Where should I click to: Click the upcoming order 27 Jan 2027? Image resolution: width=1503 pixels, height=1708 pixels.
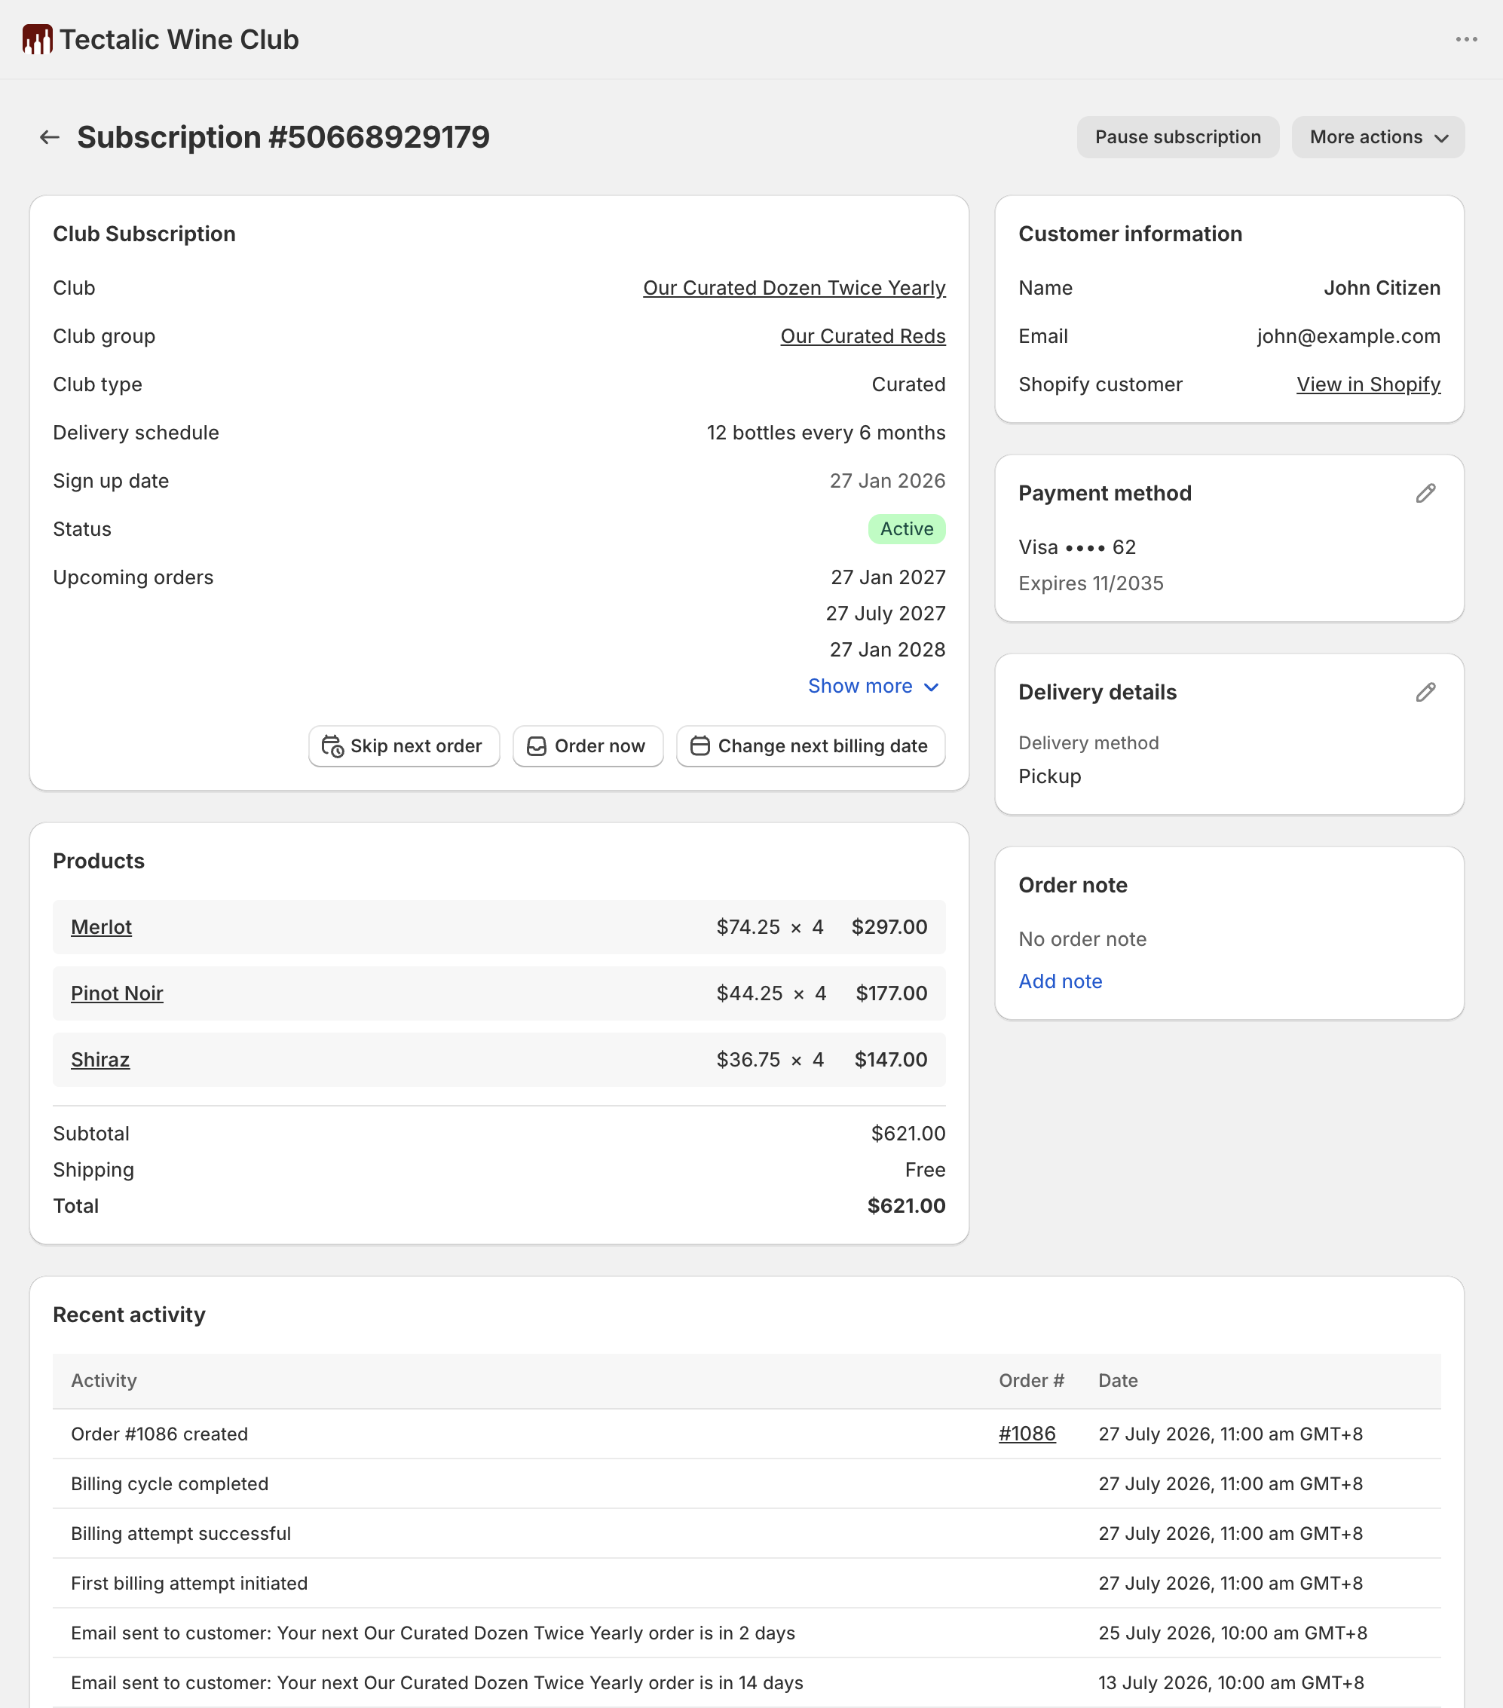[x=887, y=577]
